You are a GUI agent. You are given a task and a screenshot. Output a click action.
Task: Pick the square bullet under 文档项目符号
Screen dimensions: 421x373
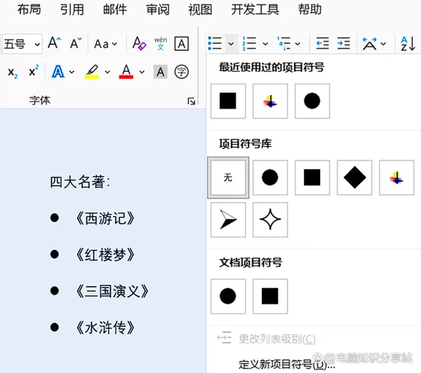point(270,296)
